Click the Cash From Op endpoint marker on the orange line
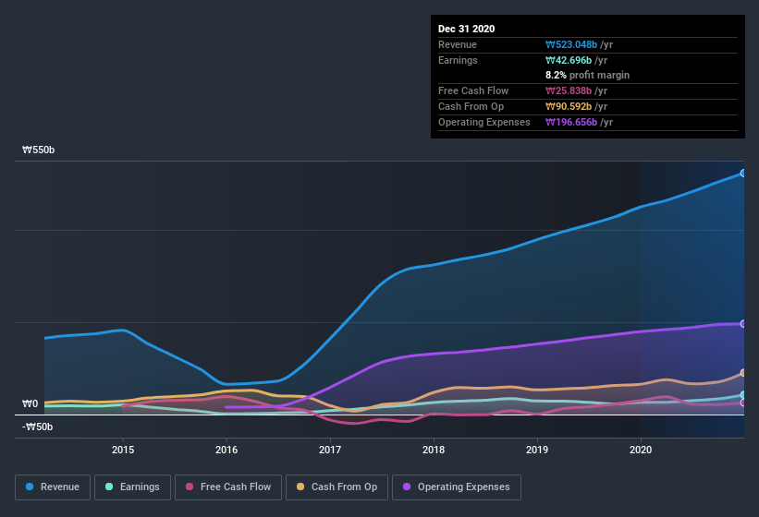The width and height of the screenshot is (759, 517). (x=742, y=373)
